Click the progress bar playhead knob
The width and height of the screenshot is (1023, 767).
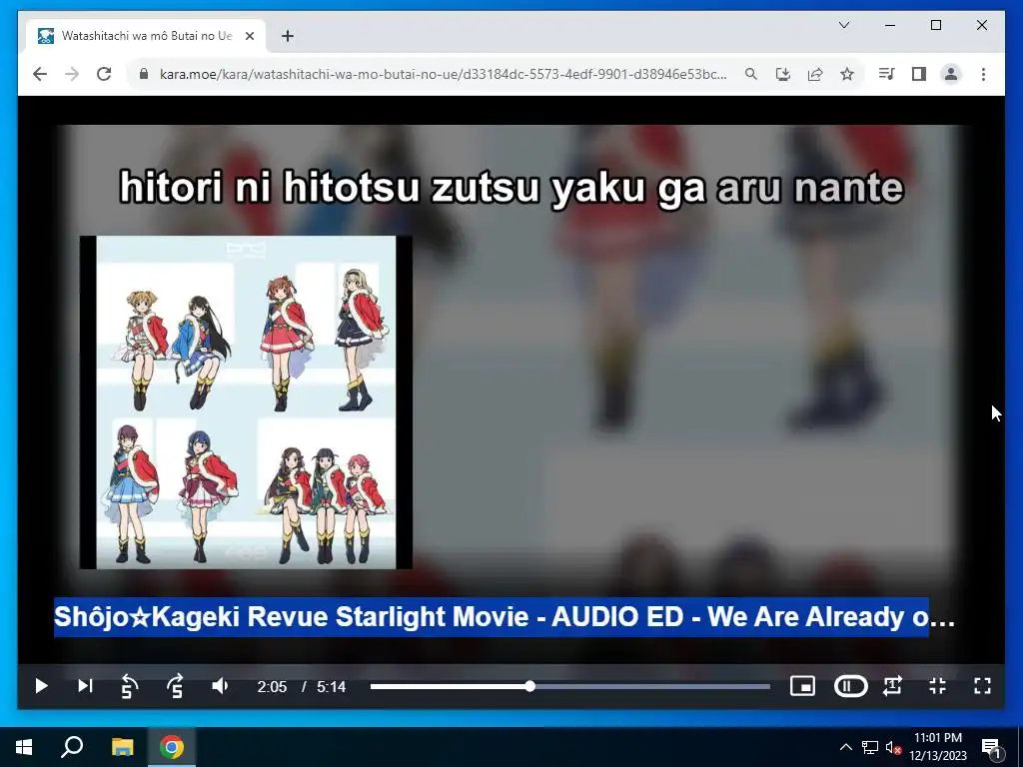tap(530, 686)
